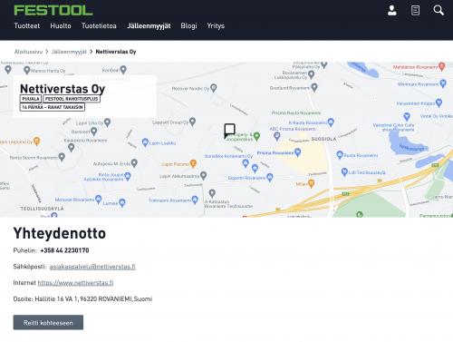Click the Prisma Rovaniemi map pin
The height and width of the screenshot is (342, 453).
298,152
